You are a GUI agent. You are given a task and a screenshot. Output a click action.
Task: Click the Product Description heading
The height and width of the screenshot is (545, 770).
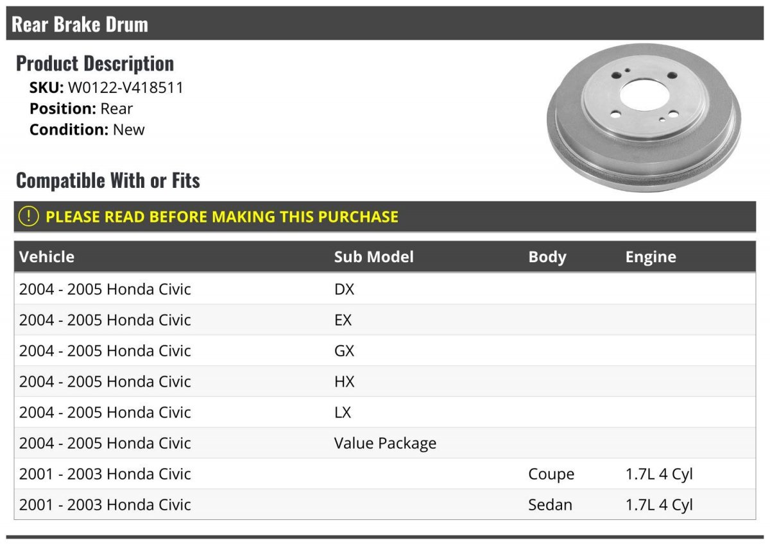[95, 63]
